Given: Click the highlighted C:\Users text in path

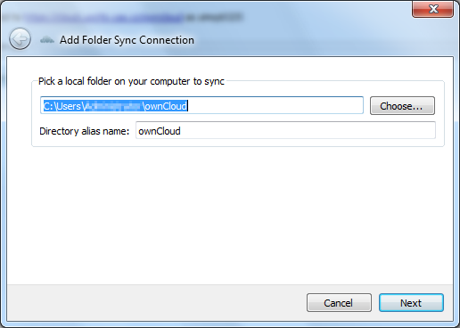Looking at the screenshot, I should pyautogui.click(x=62, y=106).
